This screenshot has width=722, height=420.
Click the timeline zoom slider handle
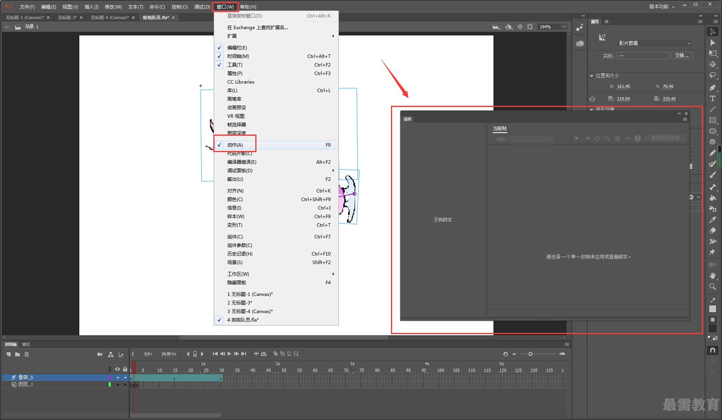[530, 354]
